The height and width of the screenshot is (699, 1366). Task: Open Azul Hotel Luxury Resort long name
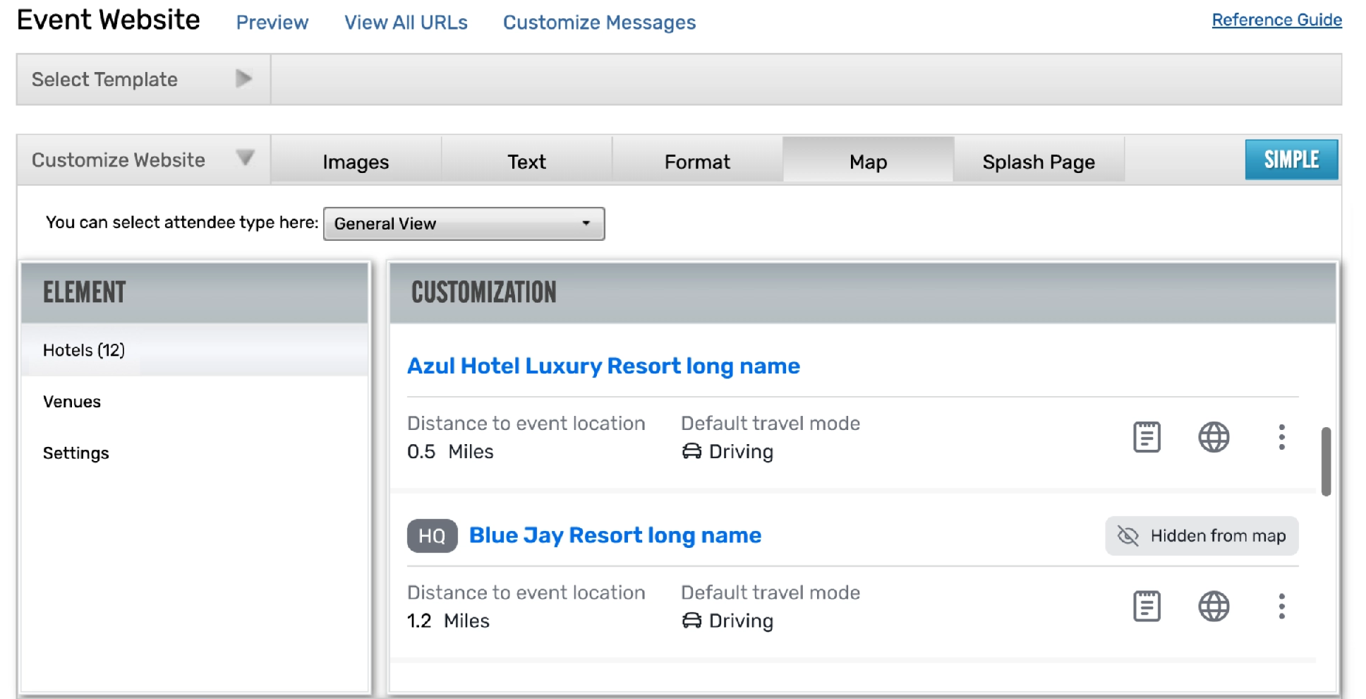(x=603, y=366)
